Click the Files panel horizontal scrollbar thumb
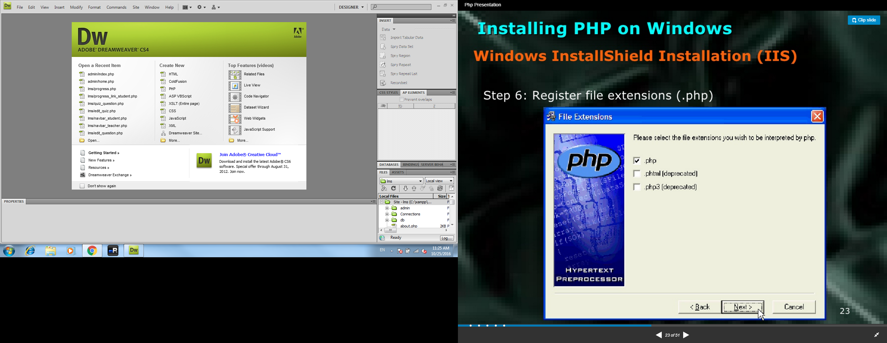The width and height of the screenshot is (887, 343). 391,231
